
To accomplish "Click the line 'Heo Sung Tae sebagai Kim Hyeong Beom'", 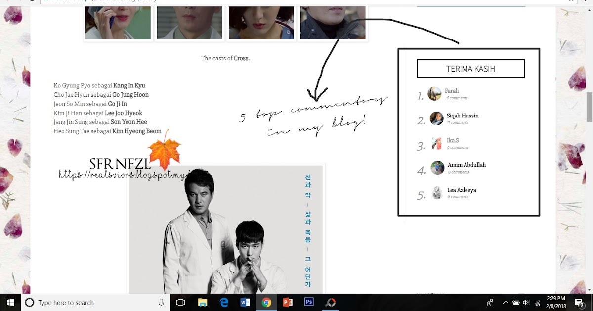I will click(x=108, y=131).
